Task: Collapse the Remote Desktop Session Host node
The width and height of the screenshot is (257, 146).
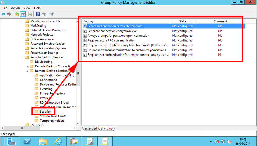Action: (x=27, y=71)
